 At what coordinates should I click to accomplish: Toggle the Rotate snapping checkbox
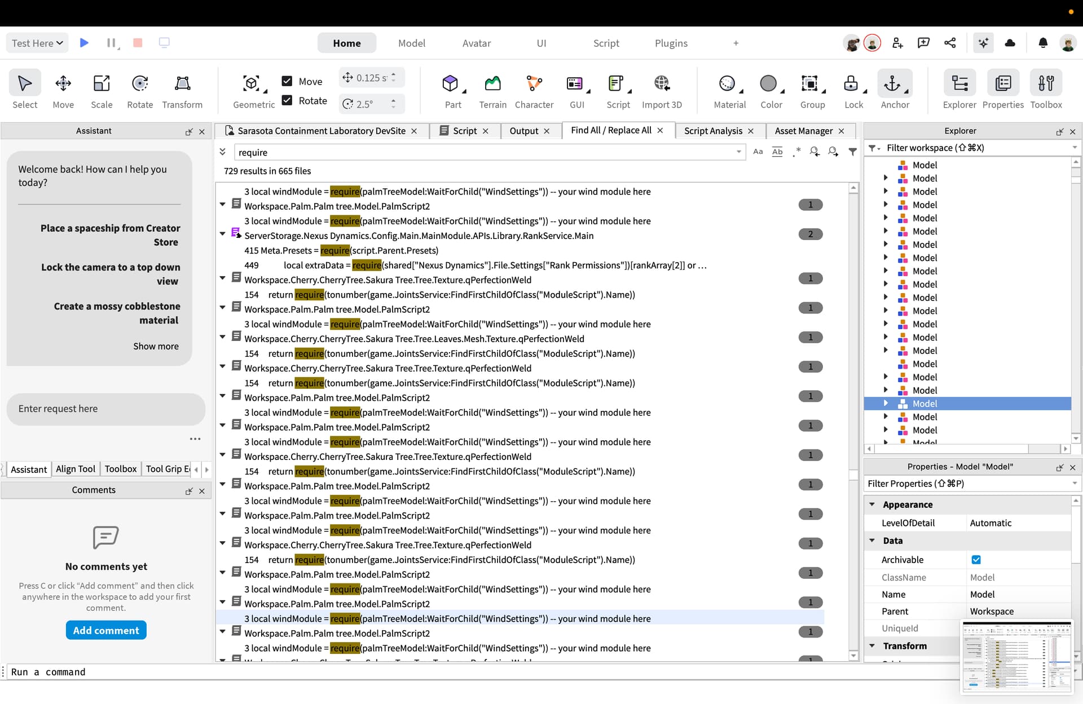(287, 100)
